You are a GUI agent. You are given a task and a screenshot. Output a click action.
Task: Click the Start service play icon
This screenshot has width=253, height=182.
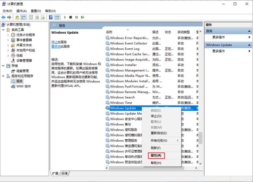point(65,17)
